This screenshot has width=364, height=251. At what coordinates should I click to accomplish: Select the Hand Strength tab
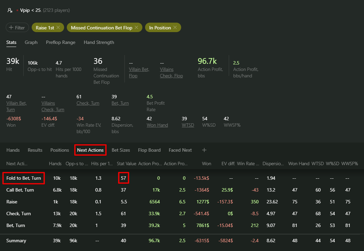coord(99,42)
